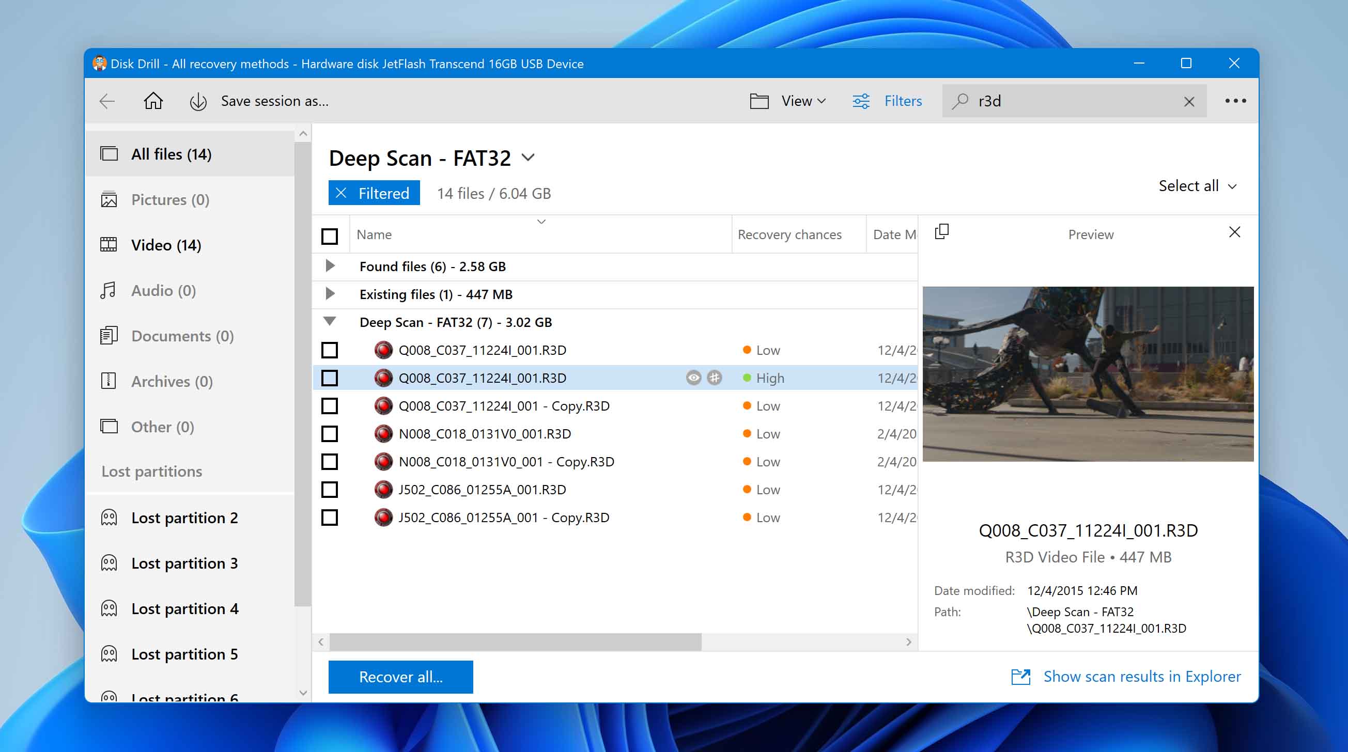Click Recover all button
Viewport: 1348px width, 752px height.
pos(401,676)
